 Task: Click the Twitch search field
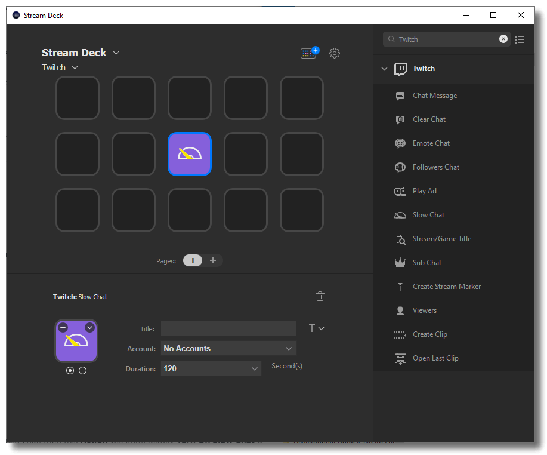pyautogui.click(x=447, y=39)
